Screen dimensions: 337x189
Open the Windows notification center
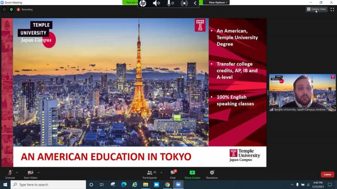[330, 184]
